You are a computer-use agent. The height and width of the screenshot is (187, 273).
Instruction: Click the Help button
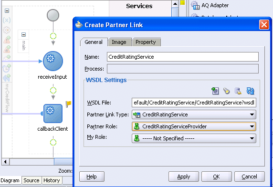coord(92,177)
